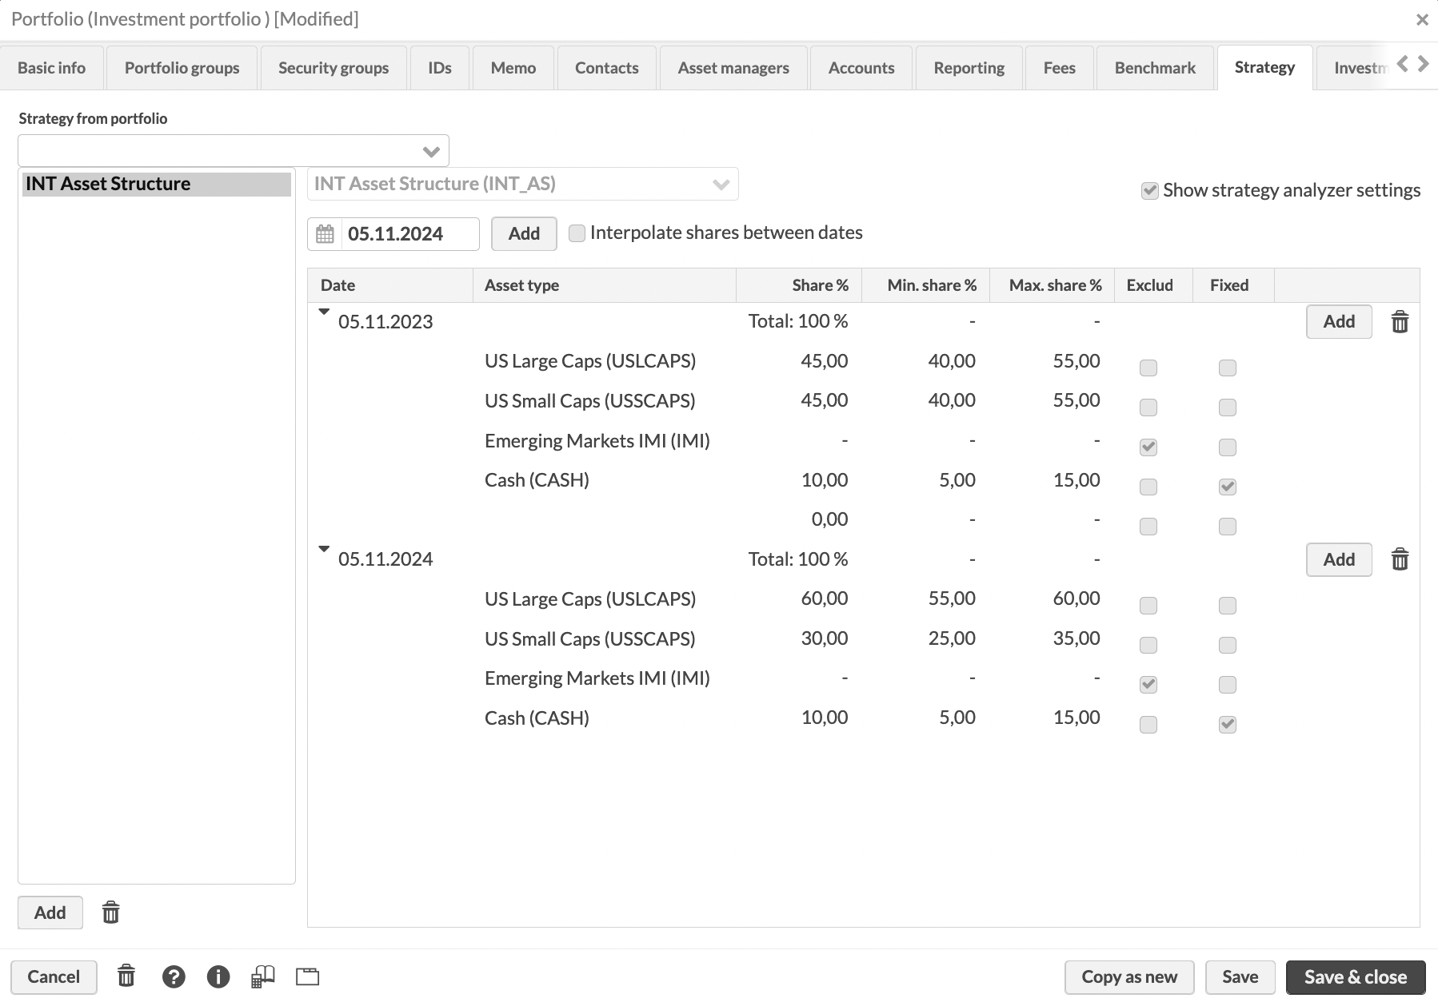Toggle Show strategy analyzer settings checkbox
Image resolution: width=1438 pixels, height=1002 pixels.
tap(1150, 191)
